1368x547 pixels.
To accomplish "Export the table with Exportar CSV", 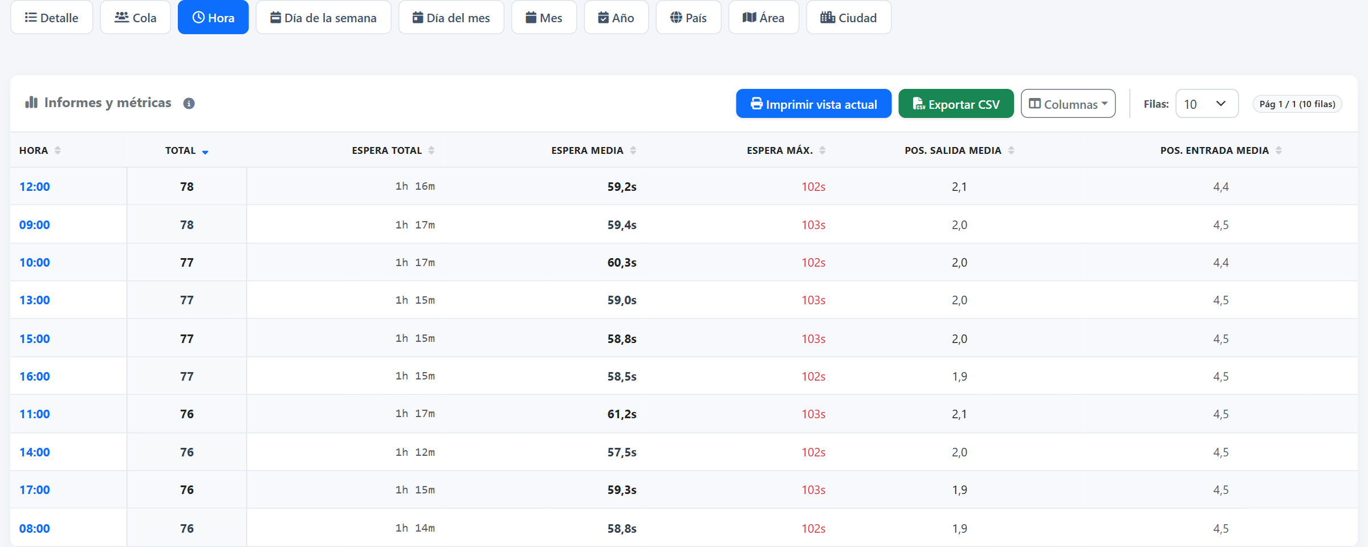I will coord(956,104).
